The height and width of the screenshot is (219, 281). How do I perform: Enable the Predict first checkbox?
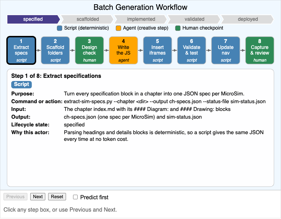[75, 197]
